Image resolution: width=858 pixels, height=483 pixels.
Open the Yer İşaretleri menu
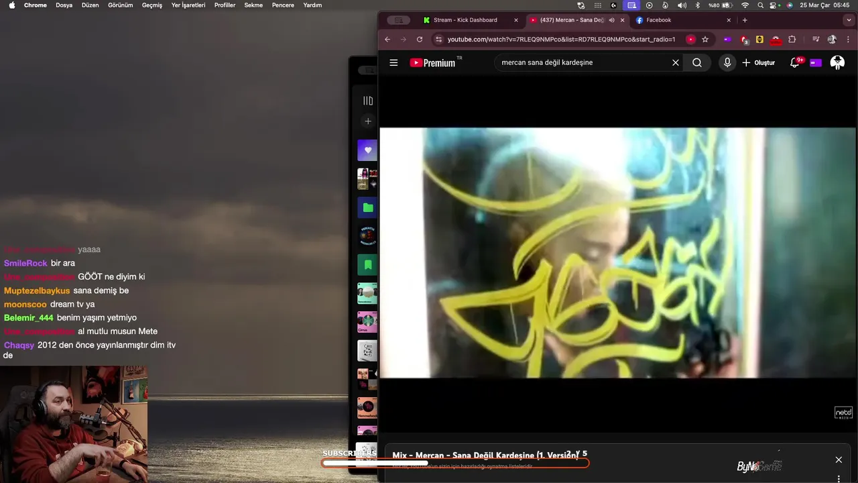188,5
